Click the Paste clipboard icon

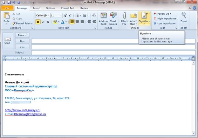click(x=6, y=16)
